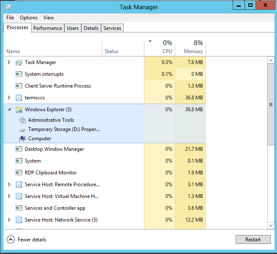277x254 pixels.
Task: Minimize the Task Manager window
Action: pyautogui.click(x=239, y=5)
